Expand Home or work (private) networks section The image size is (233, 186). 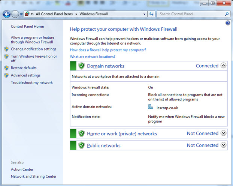coord(223,133)
